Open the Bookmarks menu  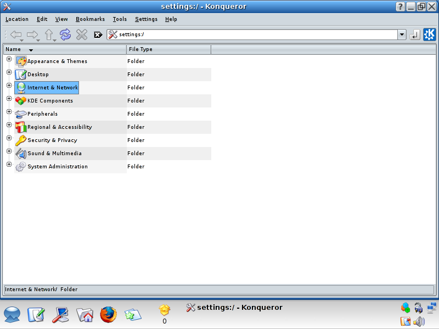click(90, 19)
